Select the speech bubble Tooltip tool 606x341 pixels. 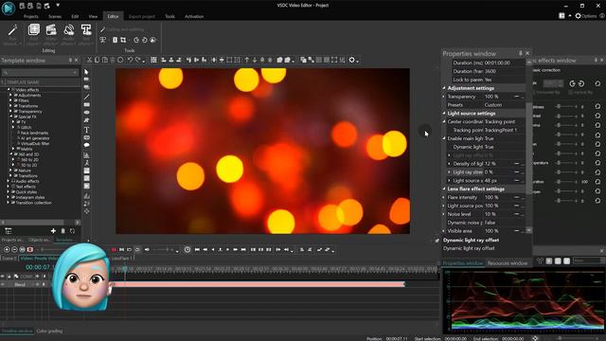86,145
